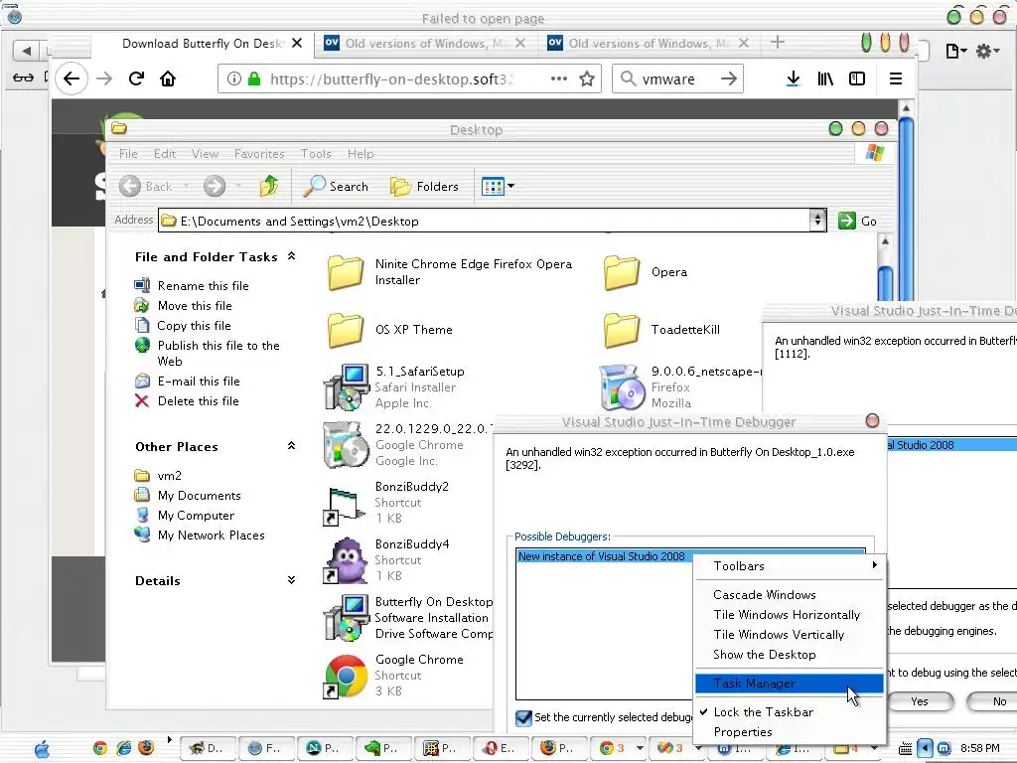Open Help menu in Desktop window
Image resolution: width=1017 pixels, height=763 pixels.
[x=361, y=154]
